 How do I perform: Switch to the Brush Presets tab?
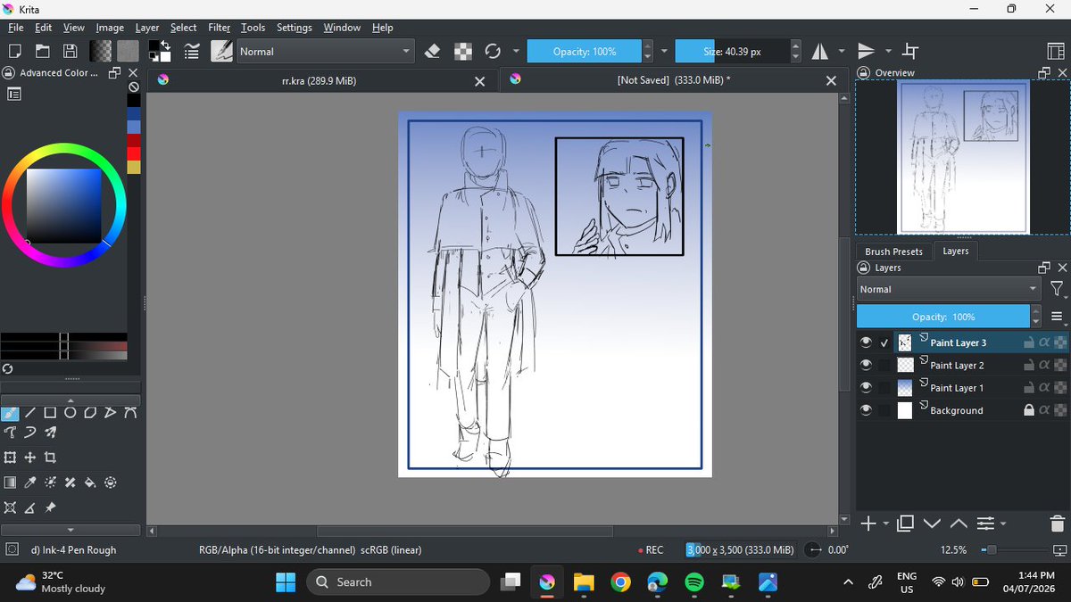pyautogui.click(x=893, y=252)
